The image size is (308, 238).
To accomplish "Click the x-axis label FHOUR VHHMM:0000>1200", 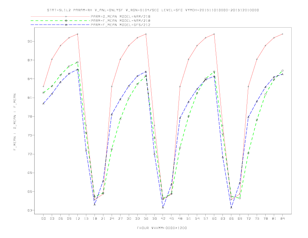I will click(x=162, y=228).
